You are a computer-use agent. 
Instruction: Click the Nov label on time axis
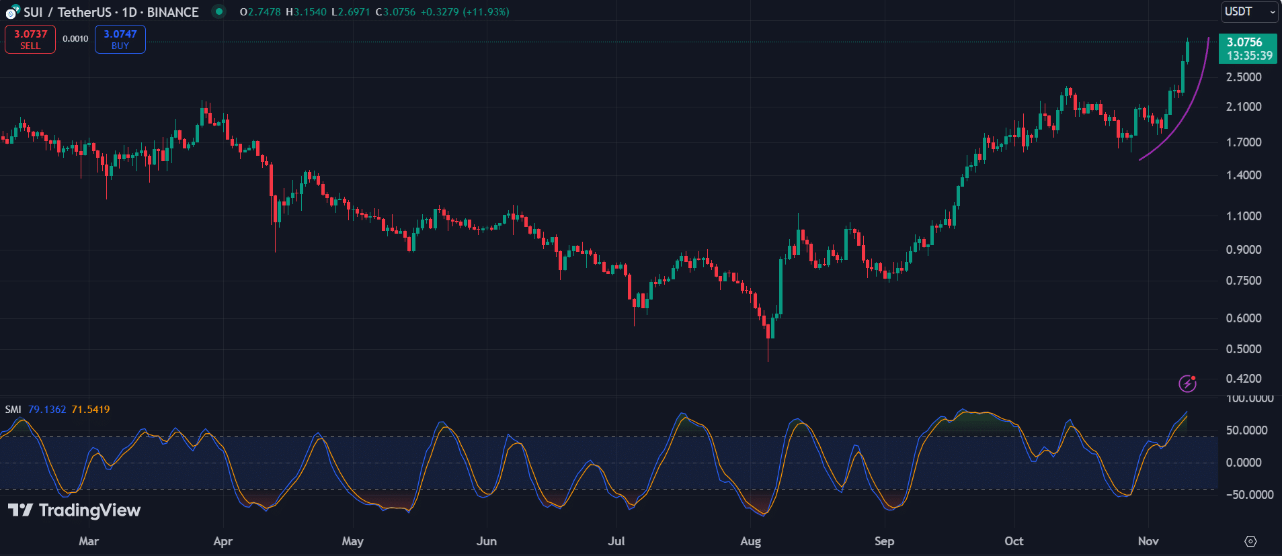pos(1148,541)
